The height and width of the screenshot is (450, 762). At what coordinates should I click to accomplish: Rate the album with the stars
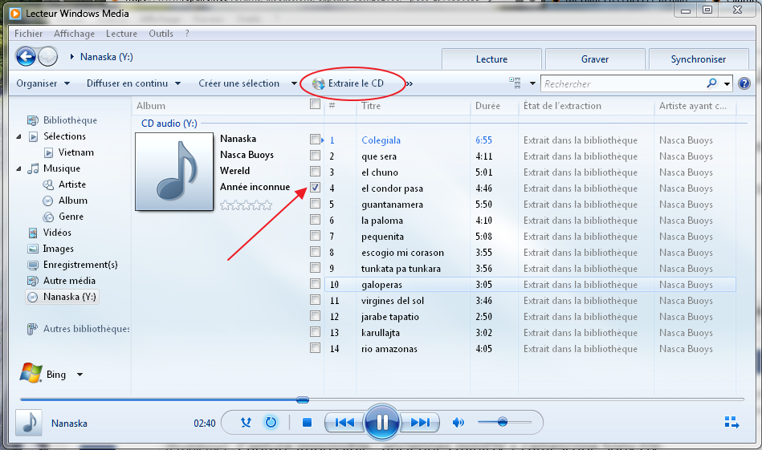tap(246, 205)
